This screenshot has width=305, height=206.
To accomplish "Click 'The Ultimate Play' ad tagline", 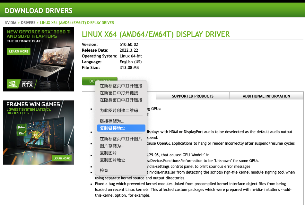I will [x=23, y=41].
